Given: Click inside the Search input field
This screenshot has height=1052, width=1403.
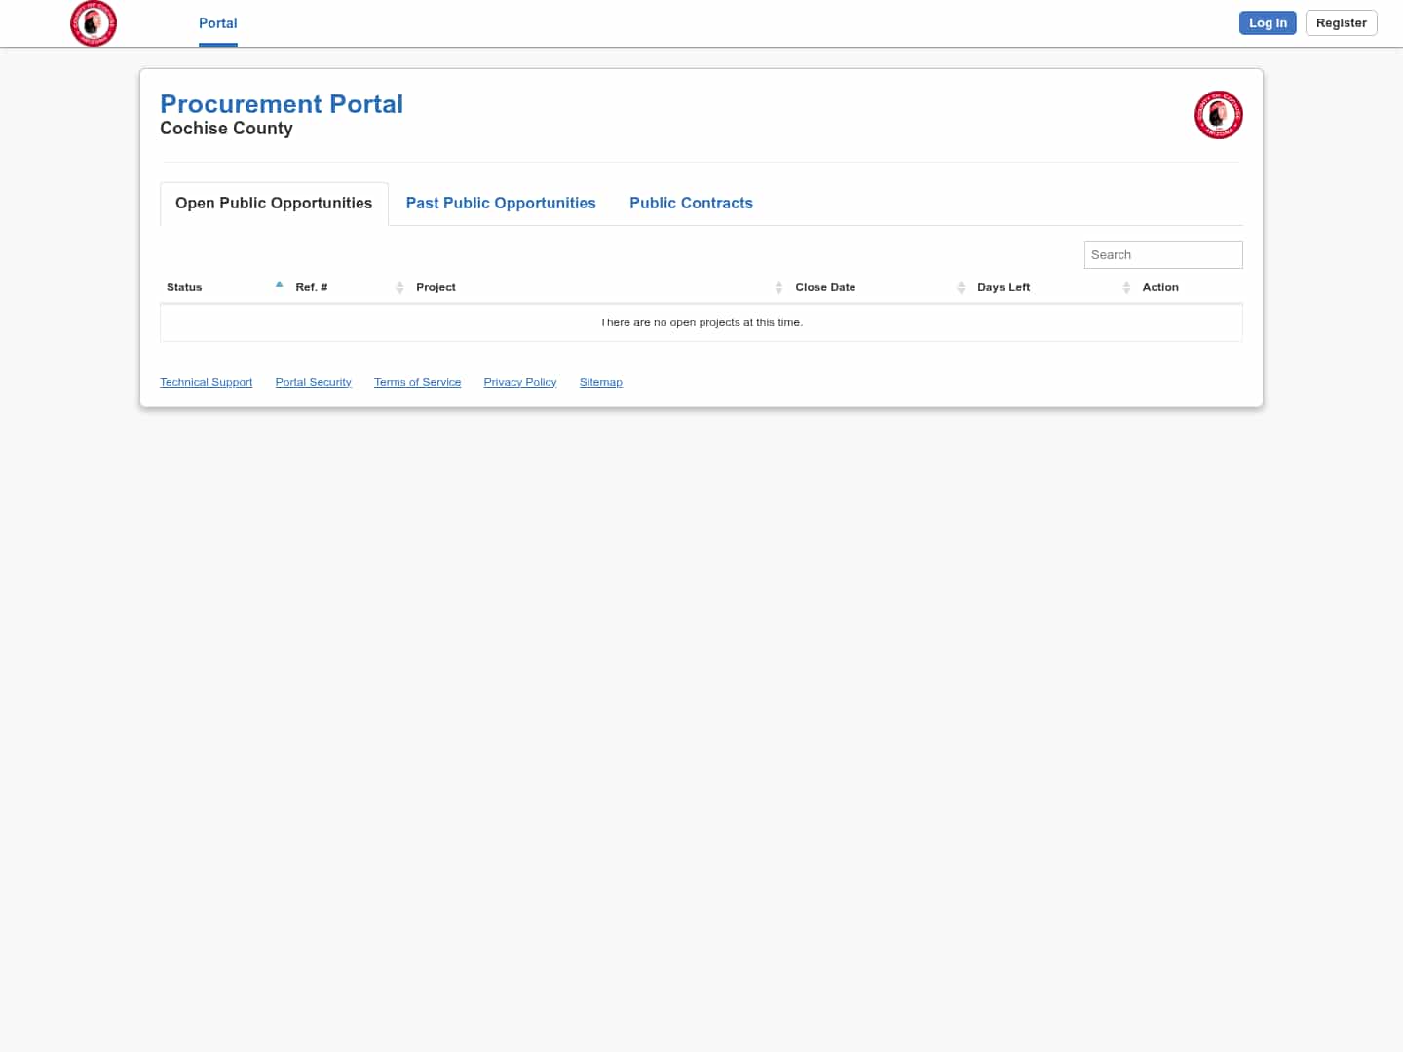Looking at the screenshot, I should (x=1162, y=254).
